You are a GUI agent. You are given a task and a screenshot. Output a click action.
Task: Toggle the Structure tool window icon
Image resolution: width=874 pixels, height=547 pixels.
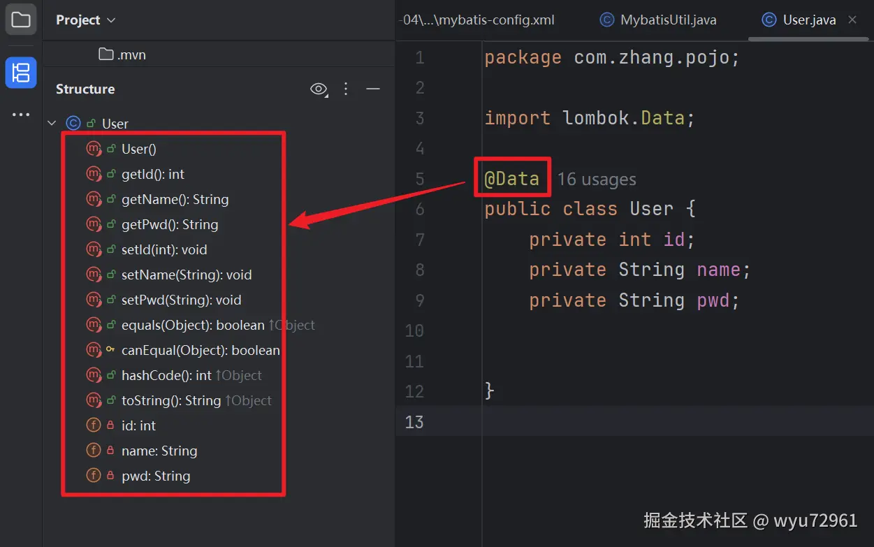point(21,73)
